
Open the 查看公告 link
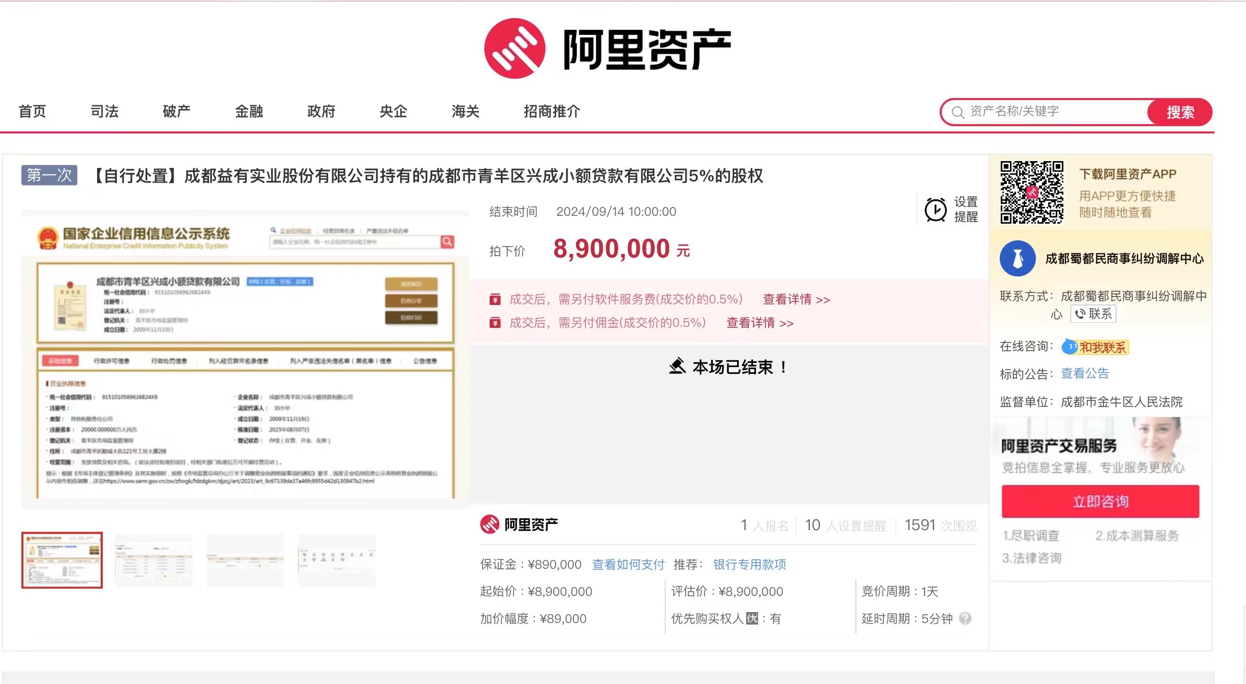coord(1085,373)
